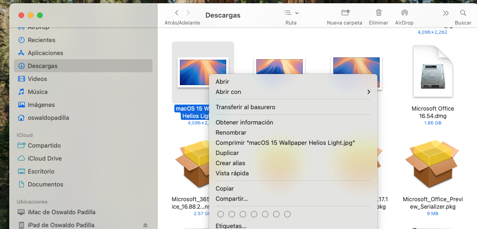Select the first tag color circle
This screenshot has width=477, height=229.
tap(221, 214)
